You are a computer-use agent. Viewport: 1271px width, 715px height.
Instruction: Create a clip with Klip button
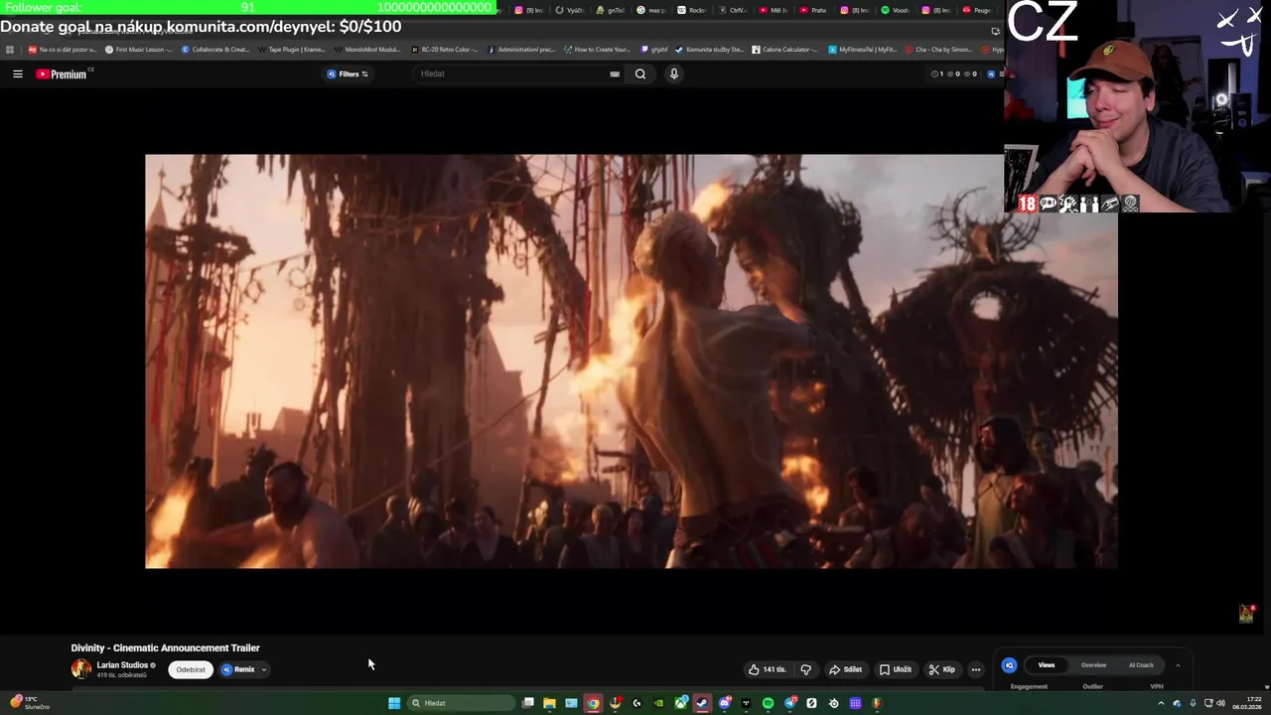point(941,669)
